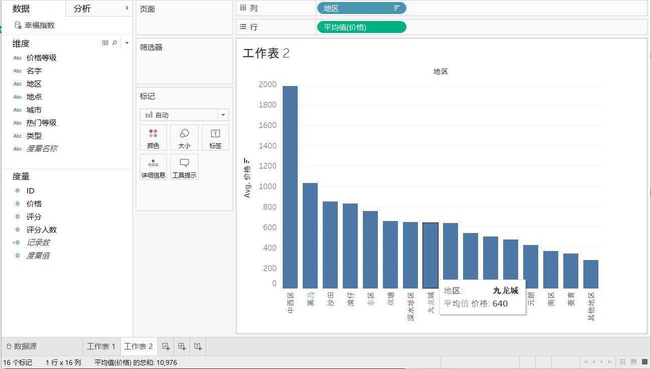651x369 pixels.
Task: Click the new story icon
Action: coord(198,346)
